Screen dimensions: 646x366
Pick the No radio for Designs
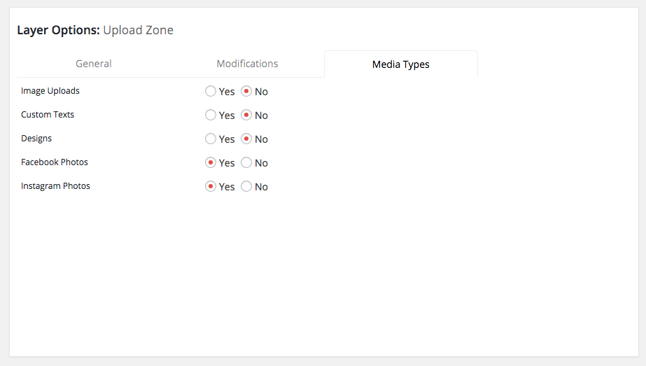coord(246,139)
